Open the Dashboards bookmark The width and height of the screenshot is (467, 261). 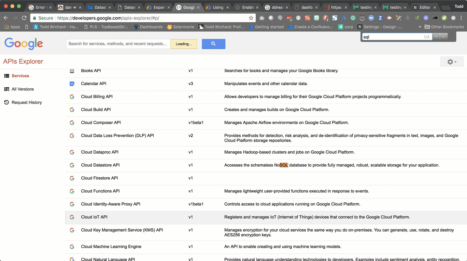click(x=148, y=27)
